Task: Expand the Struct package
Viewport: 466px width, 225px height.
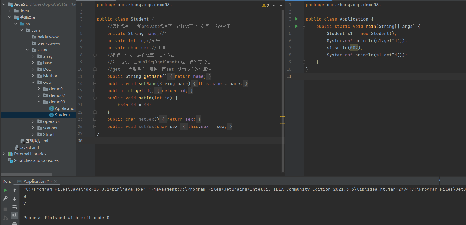Action: point(33,134)
